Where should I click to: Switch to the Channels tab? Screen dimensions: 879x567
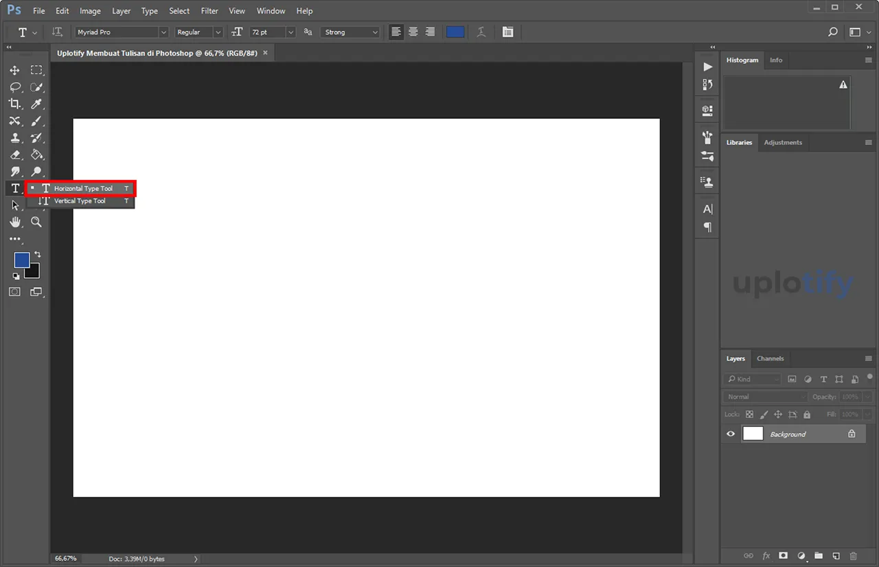pos(770,358)
